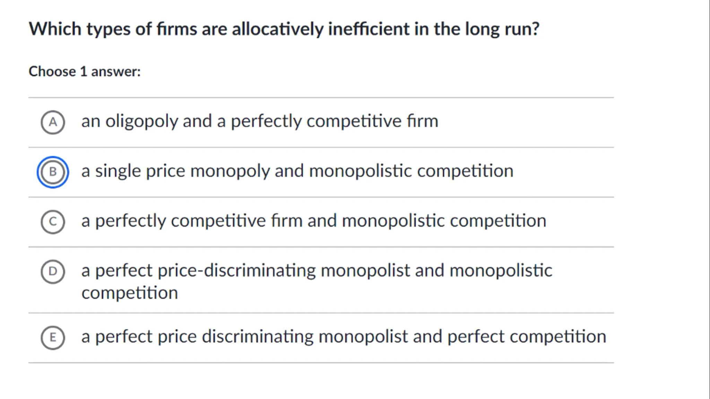Click answer text 'an oligopoly and a perfectly competitive firm'
The height and width of the screenshot is (399, 710).
pos(259,121)
